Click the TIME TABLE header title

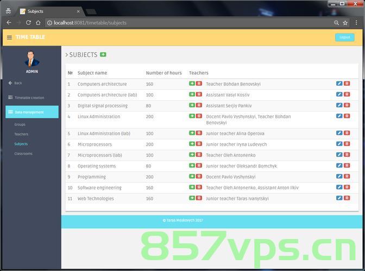click(x=30, y=37)
